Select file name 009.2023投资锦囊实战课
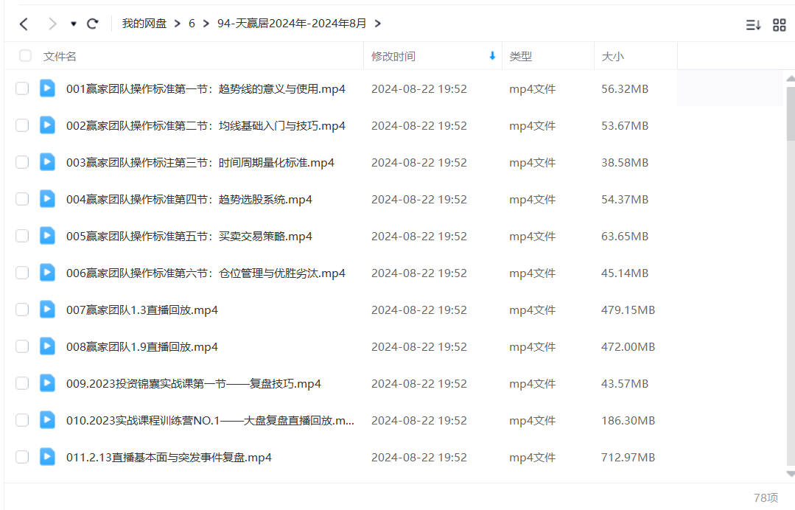The width and height of the screenshot is (795, 510). [x=194, y=384]
